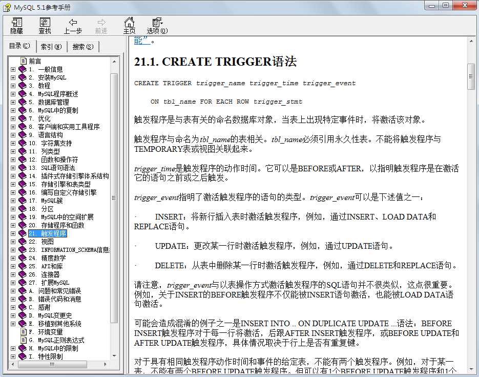Viewport: 479px width, 377px height.
Task: Expand the H. MySQL中的限制 tree node
Action: [13, 348]
